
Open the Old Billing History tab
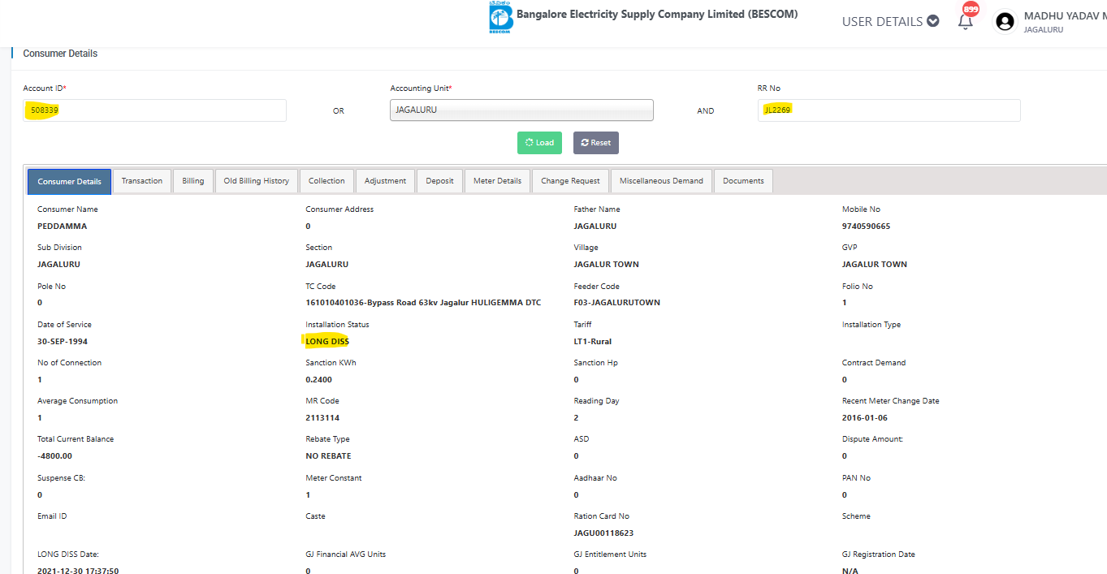(x=257, y=181)
